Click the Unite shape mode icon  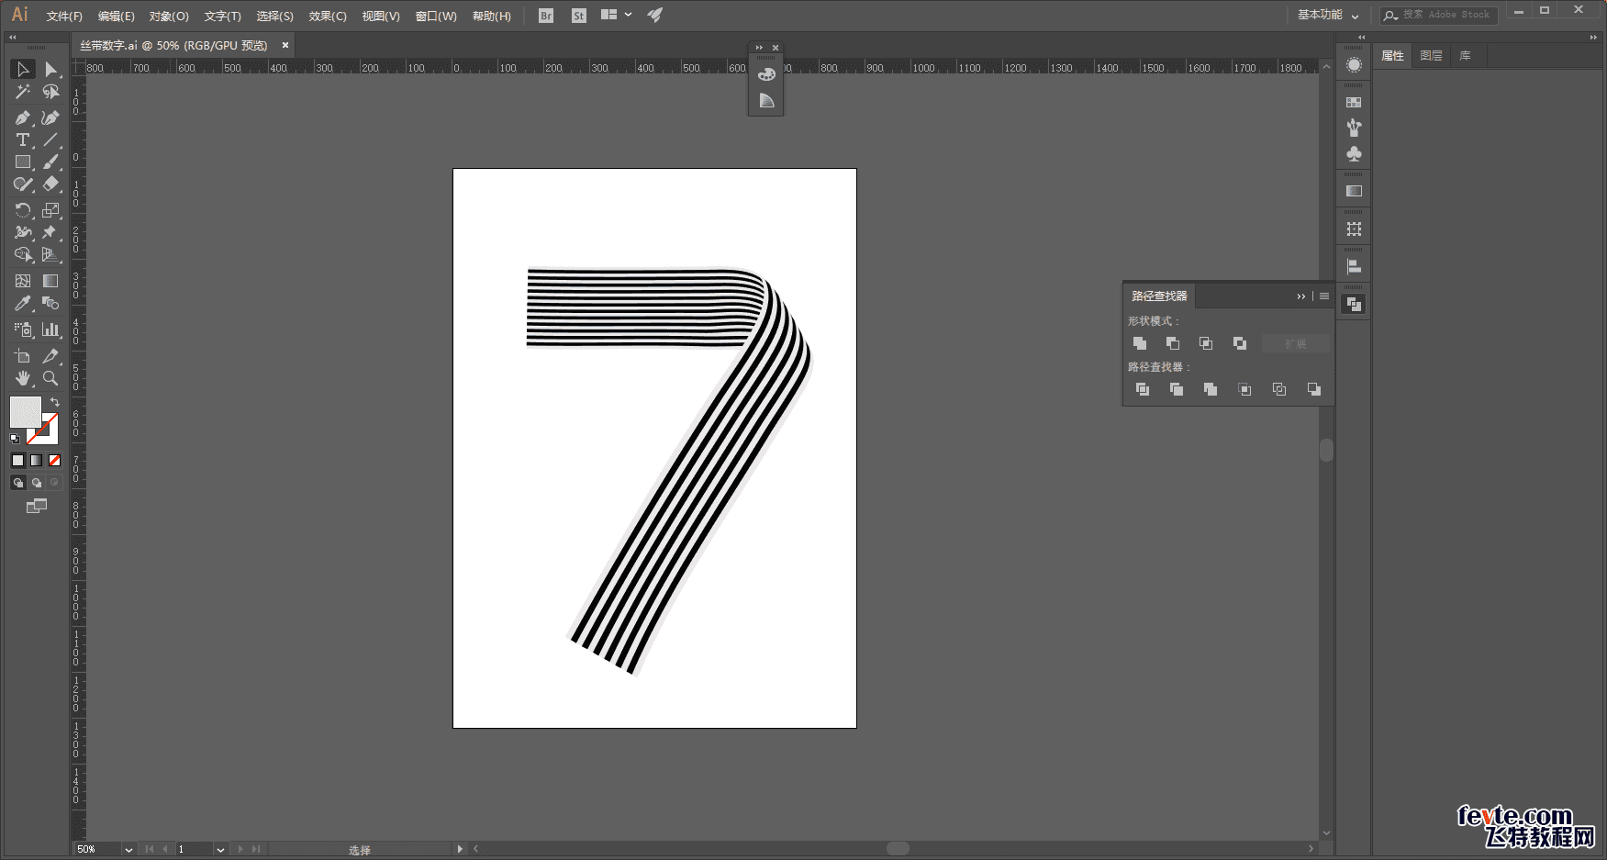pyautogui.click(x=1140, y=343)
